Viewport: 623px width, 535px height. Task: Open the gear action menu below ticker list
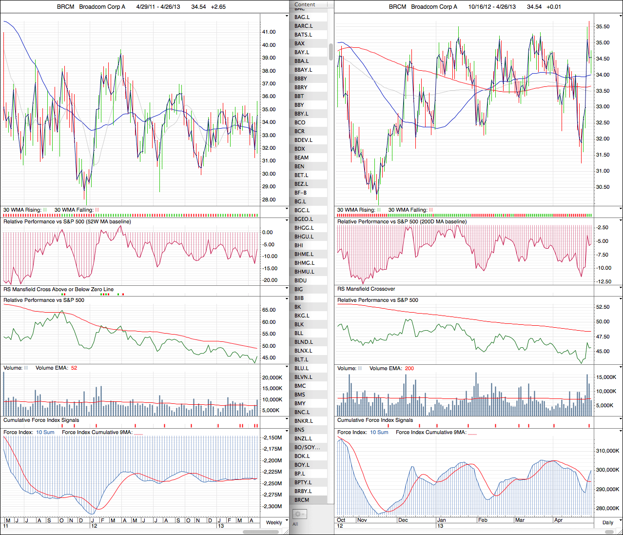point(299,515)
